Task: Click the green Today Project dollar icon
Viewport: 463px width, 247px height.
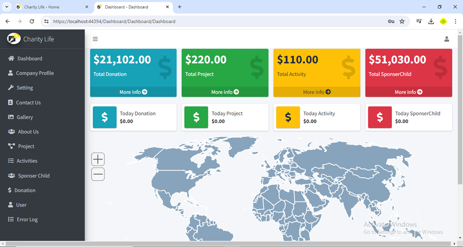Action: point(196,117)
